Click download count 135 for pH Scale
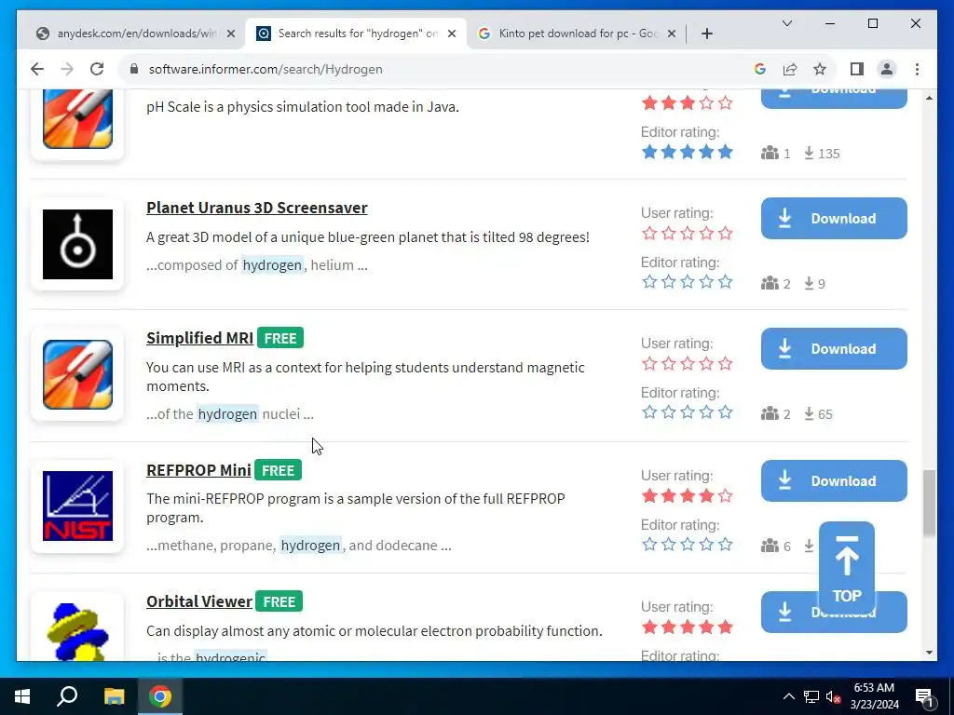954x715 pixels. tap(822, 154)
